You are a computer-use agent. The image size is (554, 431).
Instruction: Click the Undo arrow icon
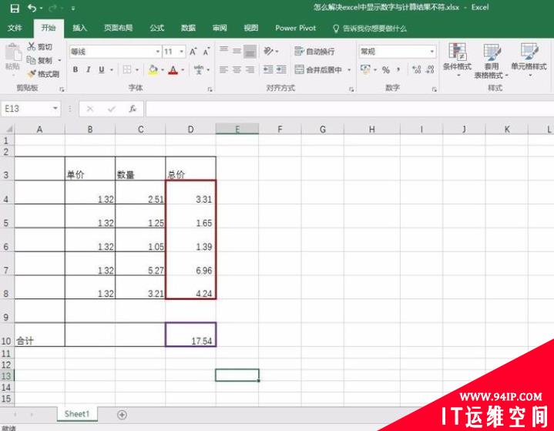pos(32,8)
